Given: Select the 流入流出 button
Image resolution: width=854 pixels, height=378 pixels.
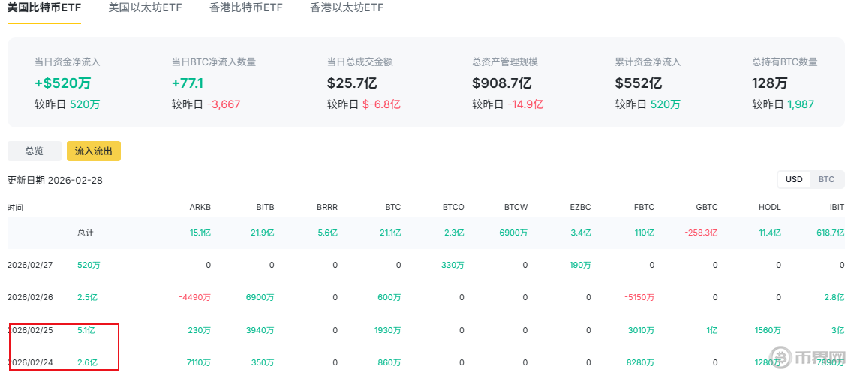Looking at the screenshot, I should tap(94, 151).
